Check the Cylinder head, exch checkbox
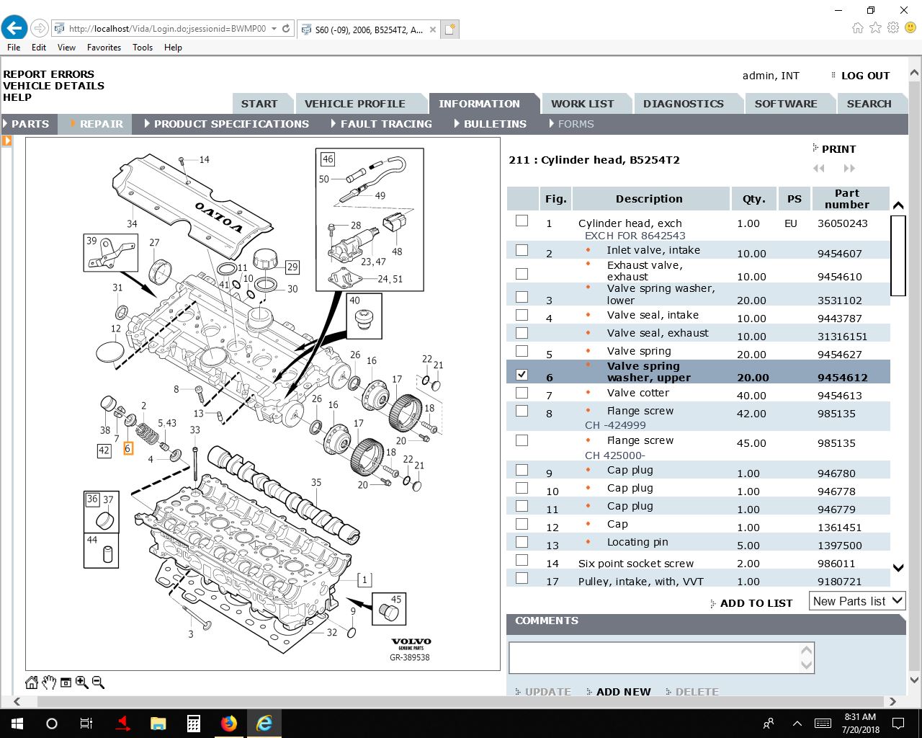 522,221
